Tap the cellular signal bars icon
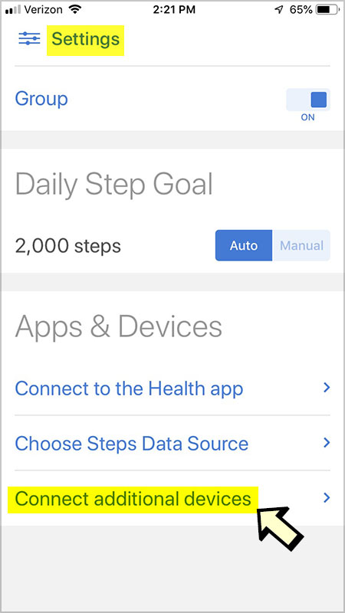 click(13, 10)
